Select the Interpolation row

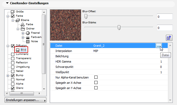pos(109,51)
